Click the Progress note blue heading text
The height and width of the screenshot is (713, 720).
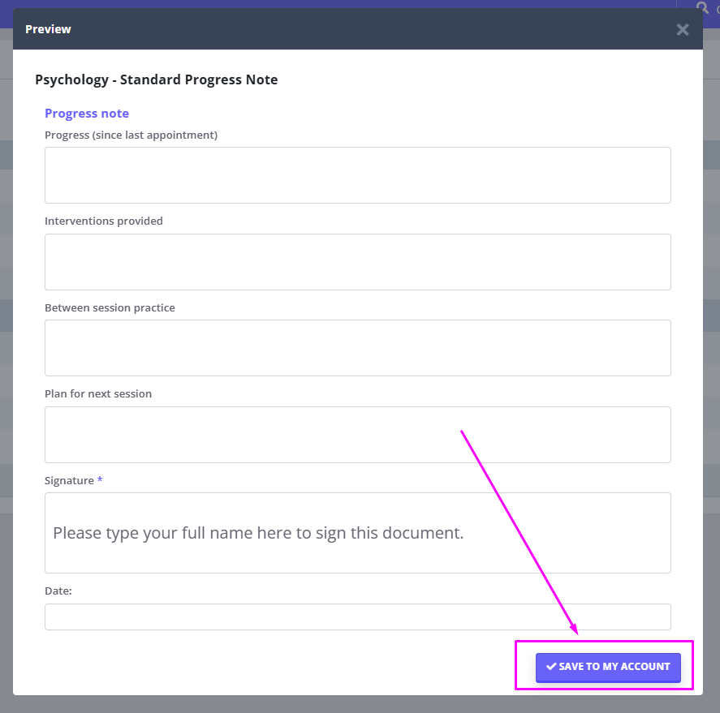87,113
